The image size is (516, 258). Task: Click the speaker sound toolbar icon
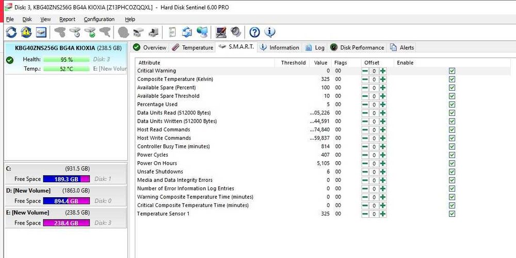(236, 32)
